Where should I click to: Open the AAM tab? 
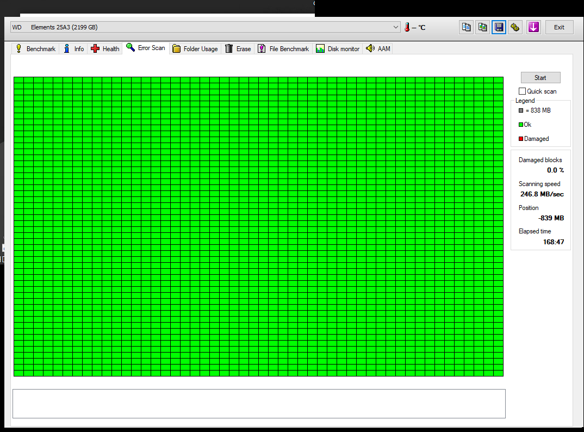coord(378,49)
